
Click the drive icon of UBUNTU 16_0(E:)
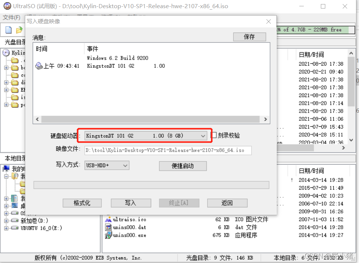15,228
